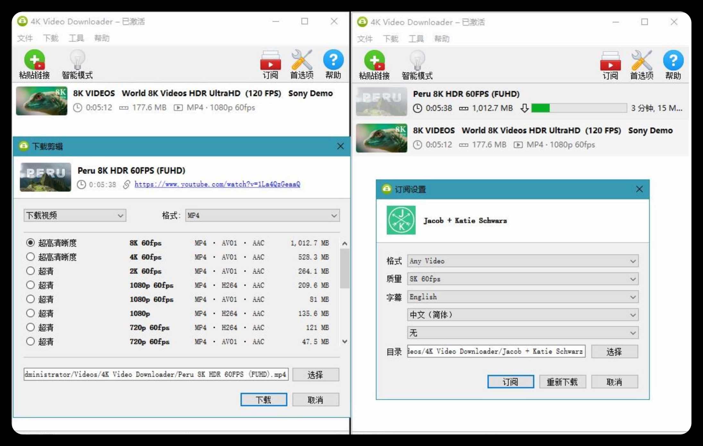Click 选择 button beside download path

(x=316, y=375)
